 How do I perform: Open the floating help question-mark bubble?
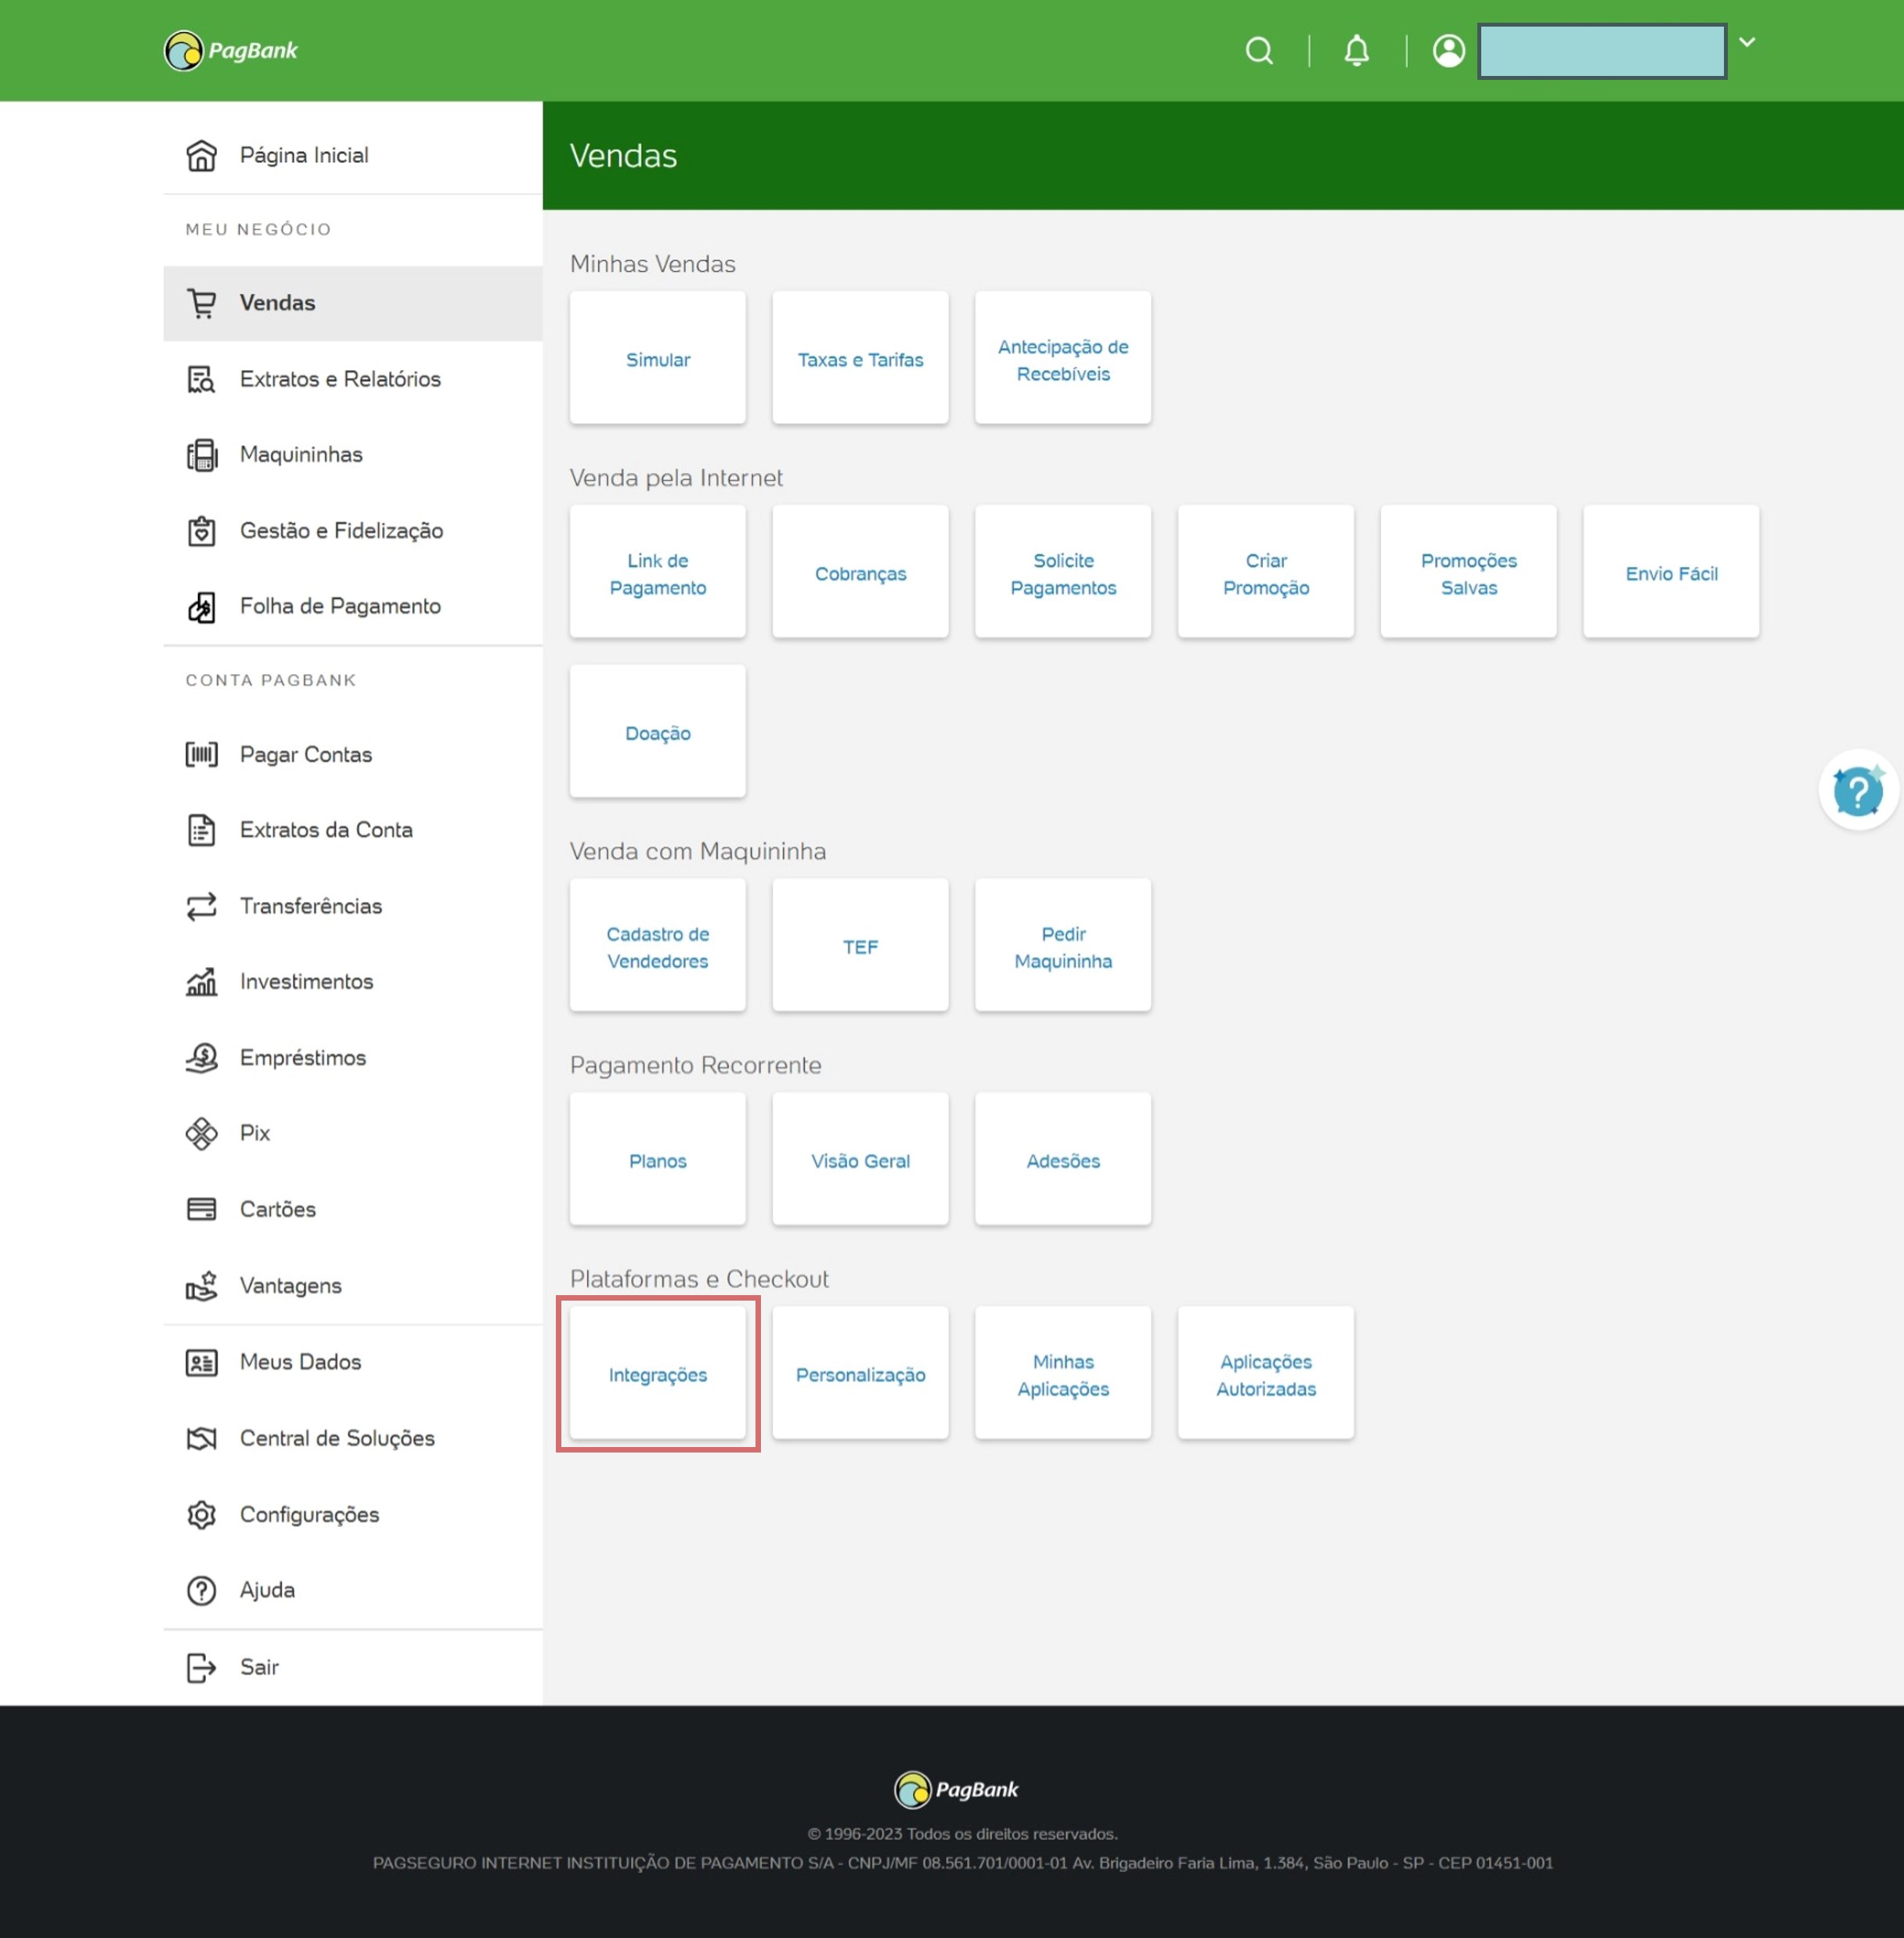(x=1857, y=791)
